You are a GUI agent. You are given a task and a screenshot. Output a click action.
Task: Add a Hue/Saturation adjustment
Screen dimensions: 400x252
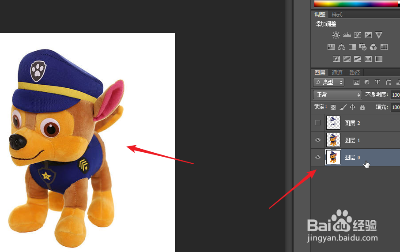pos(331,47)
